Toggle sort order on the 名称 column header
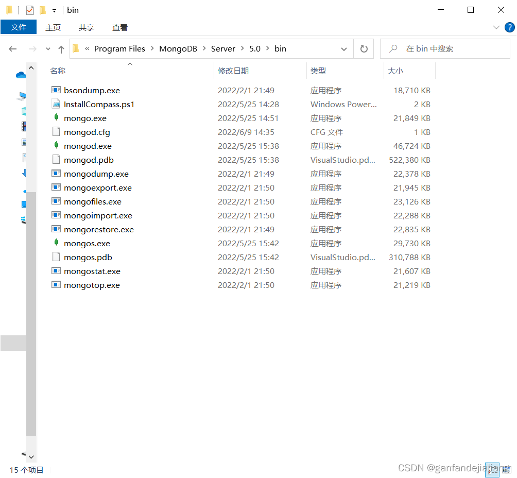This screenshot has width=517, height=478. point(58,71)
